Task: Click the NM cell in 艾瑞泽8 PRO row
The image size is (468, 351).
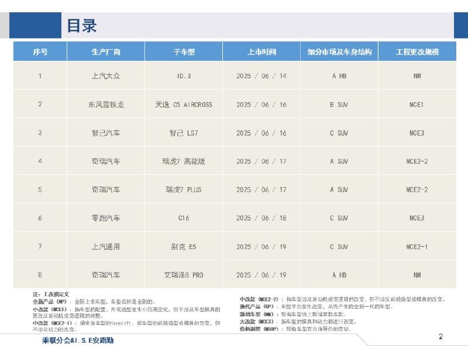Action: [x=417, y=275]
